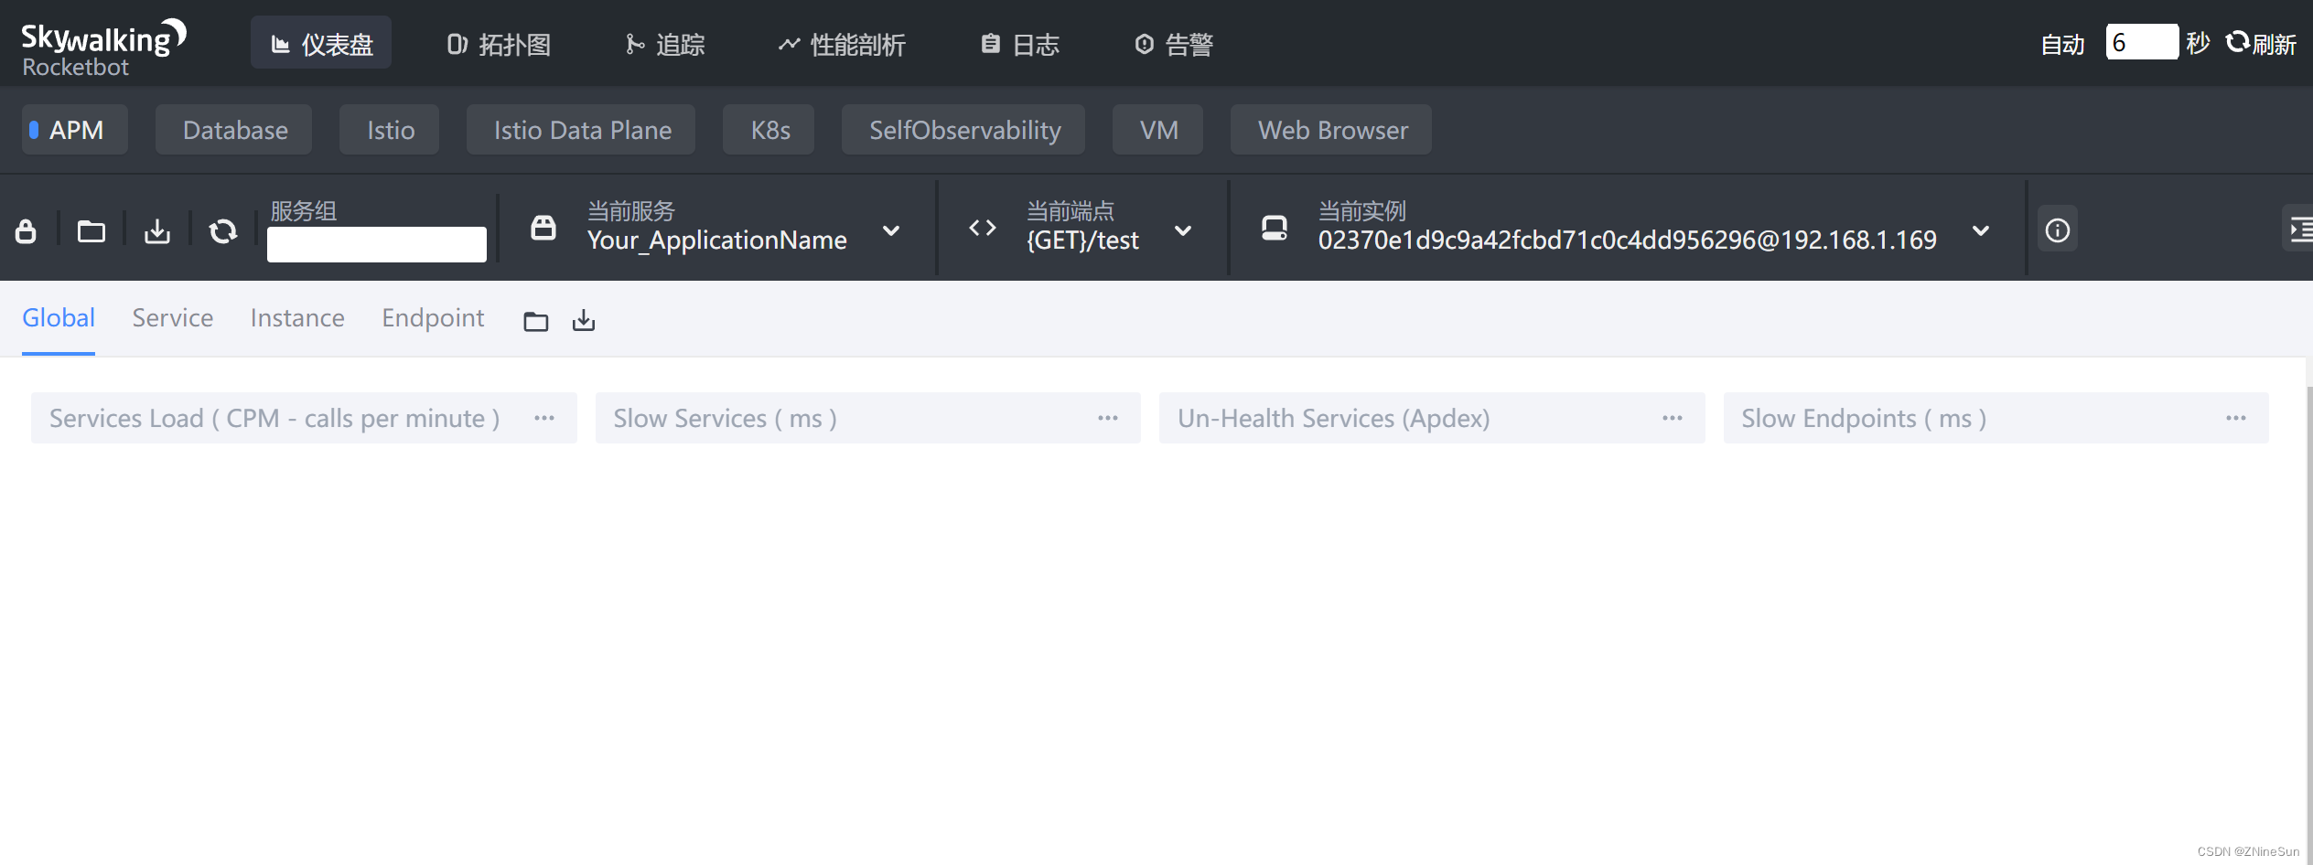Open options menu for Services Load panel
The width and height of the screenshot is (2313, 865).
click(x=544, y=418)
